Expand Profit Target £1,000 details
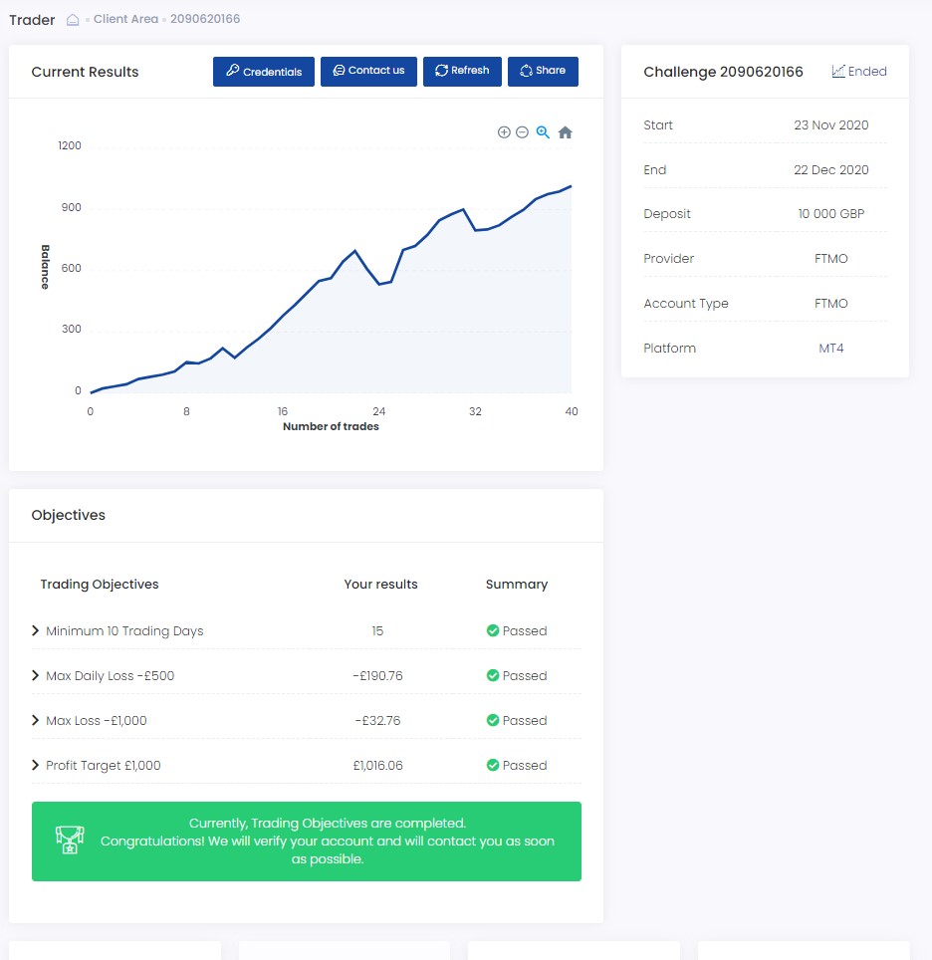Viewport: 932px width, 960px height. pyautogui.click(x=36, y=766)
